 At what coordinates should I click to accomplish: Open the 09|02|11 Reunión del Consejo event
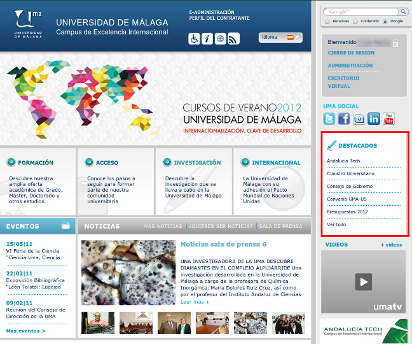click(36, 310)
